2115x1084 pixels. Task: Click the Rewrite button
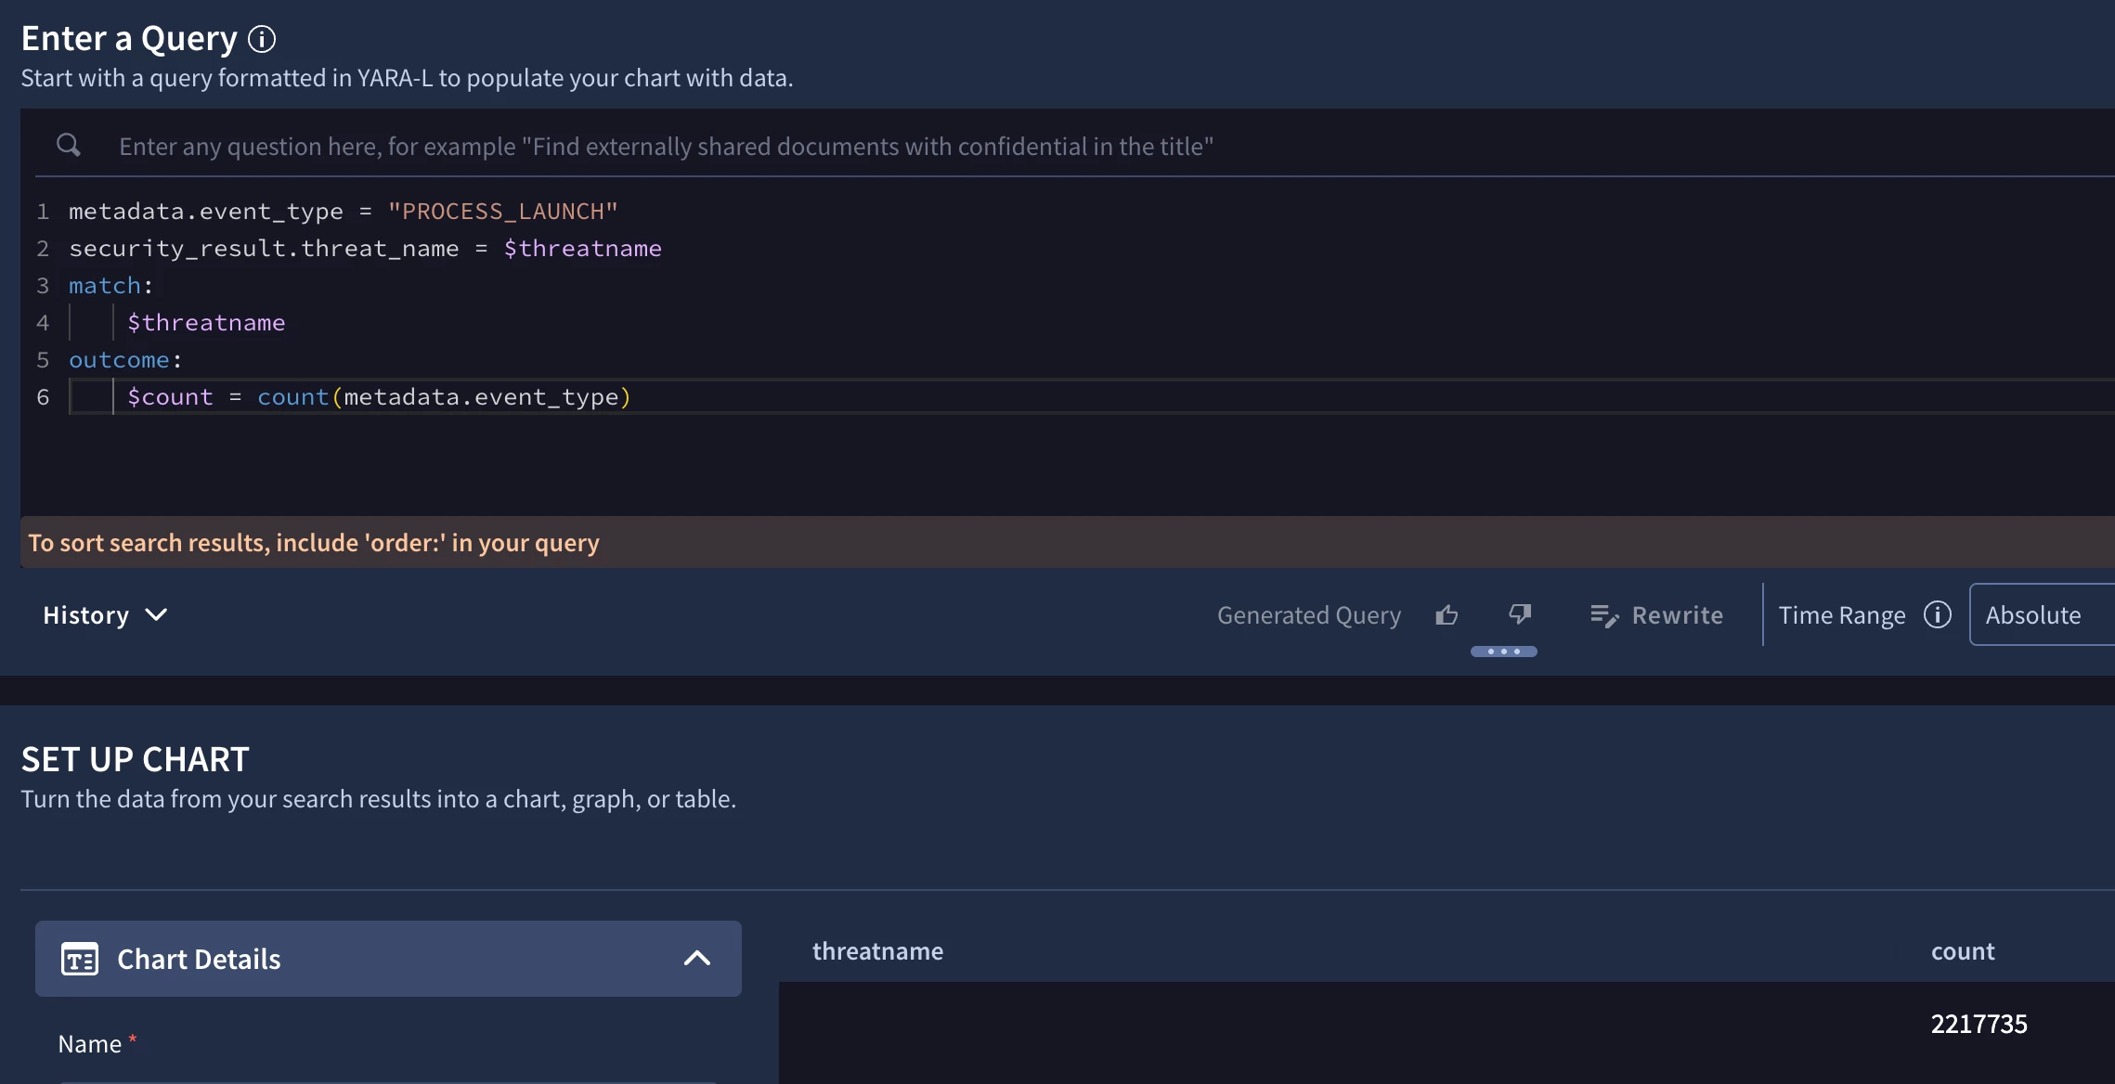pyautogui.click(x=1655, y=615)
